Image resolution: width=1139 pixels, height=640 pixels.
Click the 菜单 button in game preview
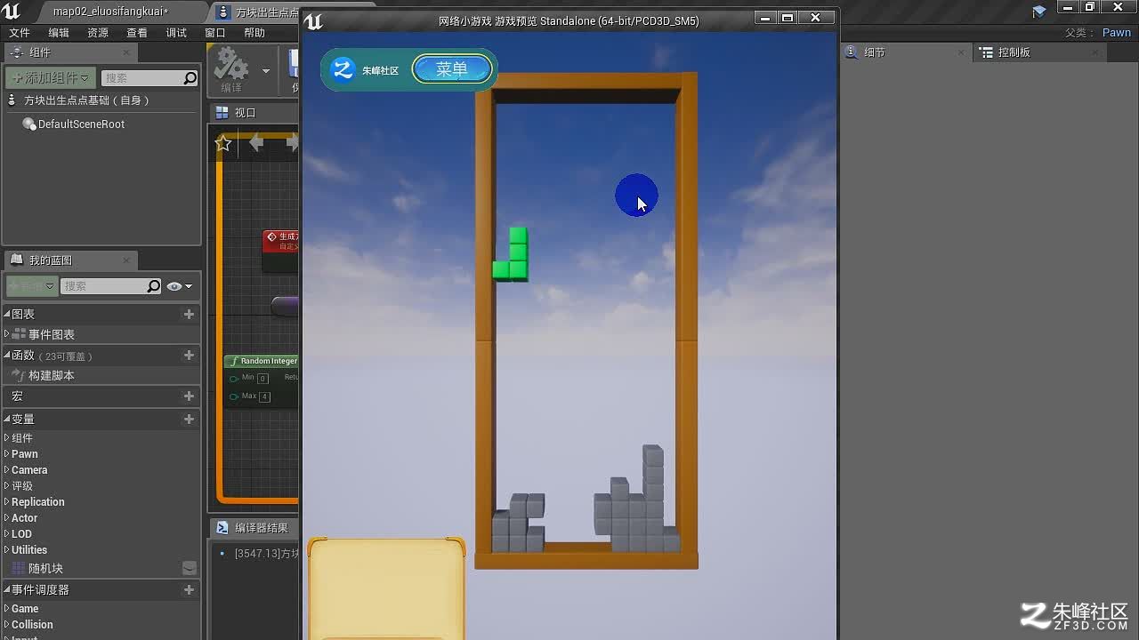[452, 69]
